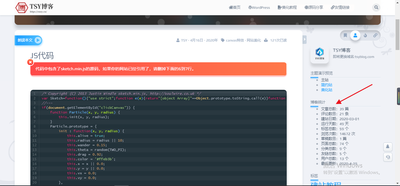Open the 简约站 demo link
The image size is (400, 186).
pos(327,85)
